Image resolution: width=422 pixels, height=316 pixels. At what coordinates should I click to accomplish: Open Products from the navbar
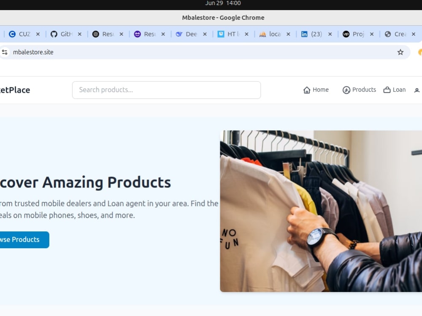pyautogui.click(x=359, y=90)
